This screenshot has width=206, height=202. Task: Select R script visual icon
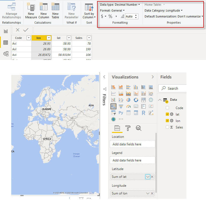tap(143, 113)
